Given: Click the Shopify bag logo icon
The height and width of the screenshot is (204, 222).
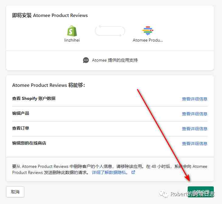Looking at the screenshot, I should (x=72, y=31).
